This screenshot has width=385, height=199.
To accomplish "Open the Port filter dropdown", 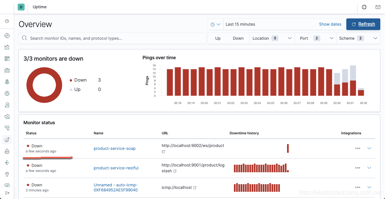I will 316,38.
